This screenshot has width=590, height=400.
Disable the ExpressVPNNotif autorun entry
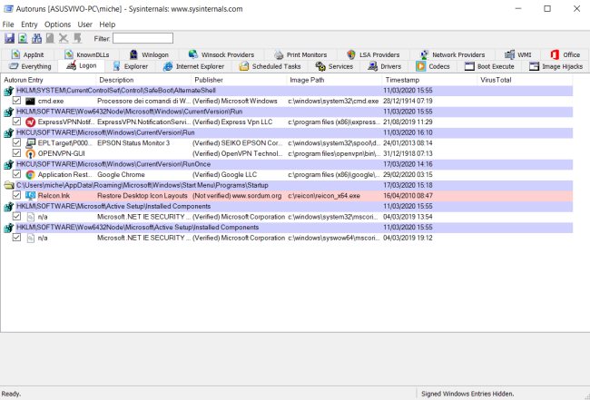[x=16, y=122]
